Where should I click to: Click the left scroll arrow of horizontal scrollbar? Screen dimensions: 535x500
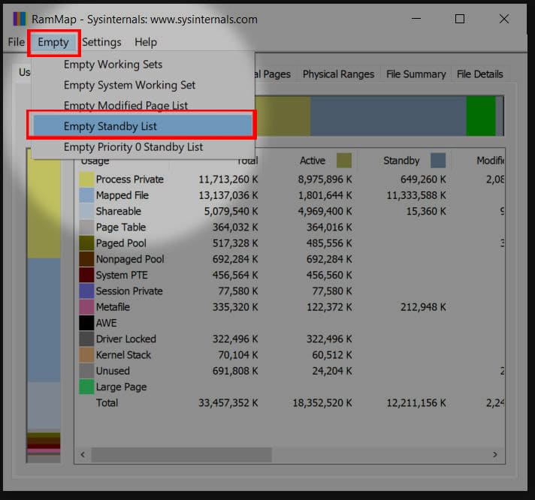click(x=83, y=455)
